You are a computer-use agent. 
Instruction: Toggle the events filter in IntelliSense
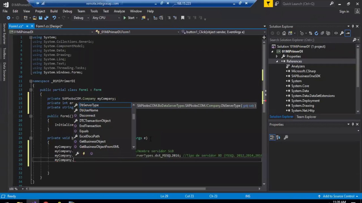tap(84, 154)
